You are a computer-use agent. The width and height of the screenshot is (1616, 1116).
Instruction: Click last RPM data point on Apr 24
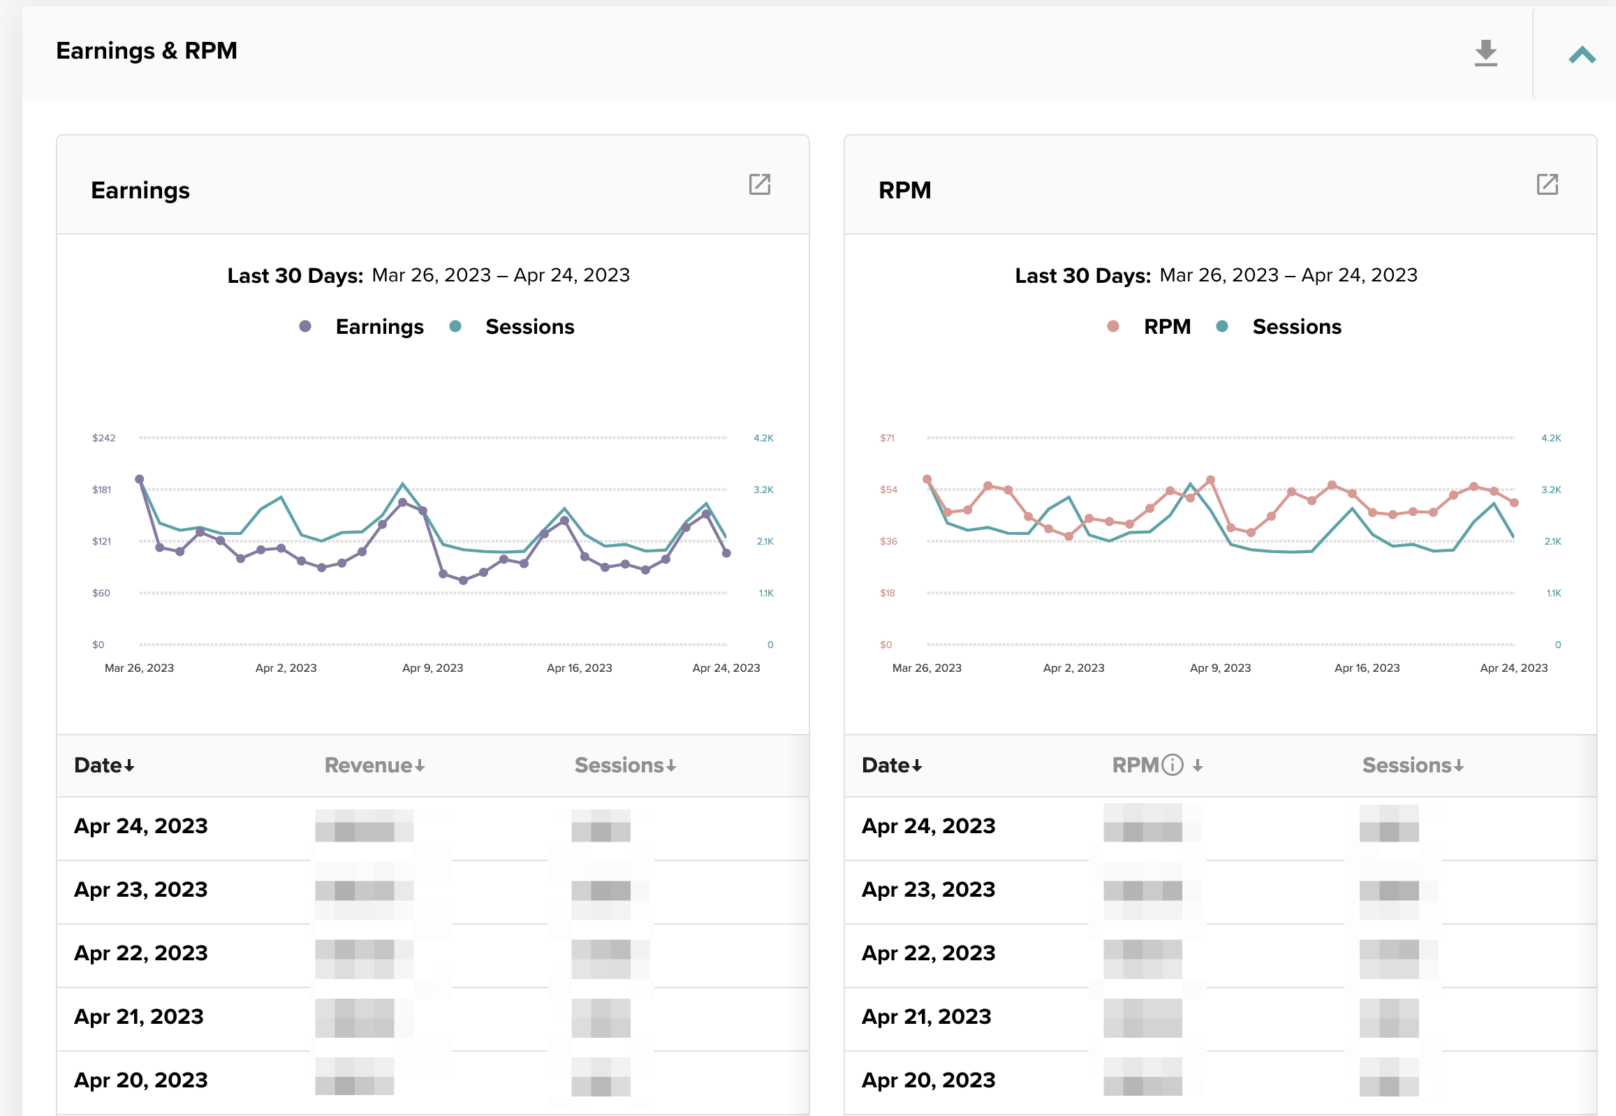[x=1514, y=503]
